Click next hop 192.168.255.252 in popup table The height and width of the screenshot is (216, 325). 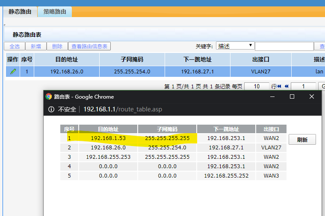pos(226,176)
